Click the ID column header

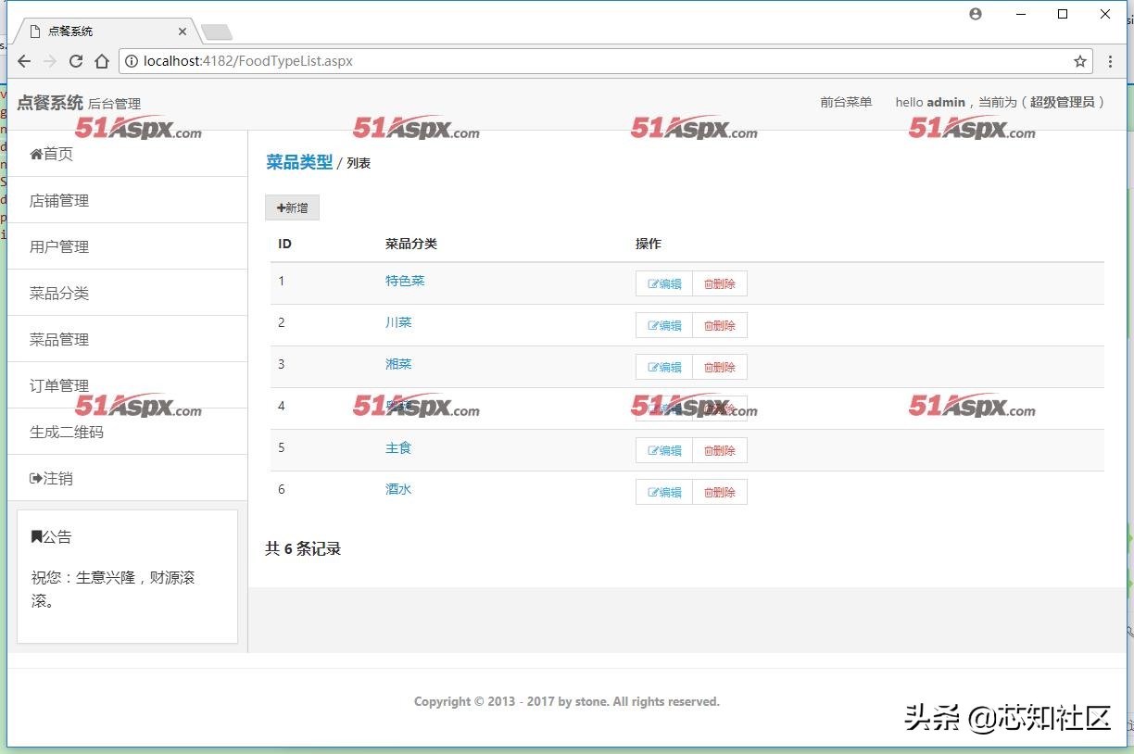(285, 244)
